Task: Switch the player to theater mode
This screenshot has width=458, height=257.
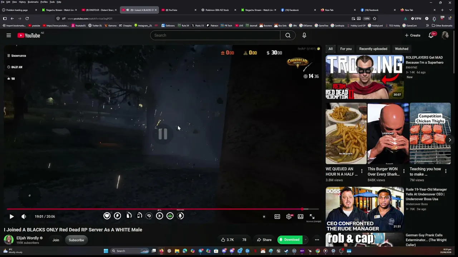Action: click(301, 216)
